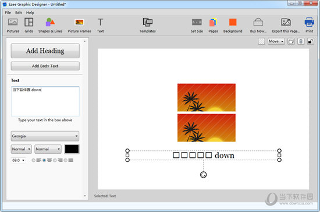Open the Georgia font dropdown

click(x=45, y=136)
